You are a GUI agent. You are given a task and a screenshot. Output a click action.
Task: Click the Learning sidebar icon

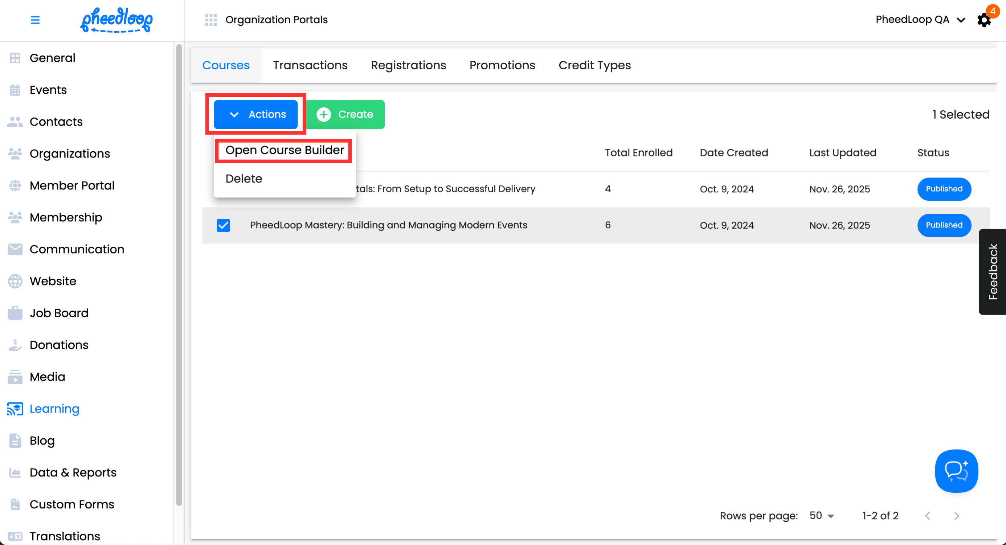(15, 409)
